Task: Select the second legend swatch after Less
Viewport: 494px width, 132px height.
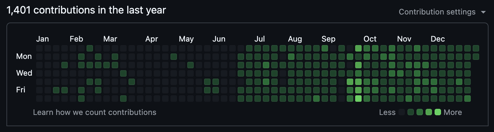Action: point(411,112)
